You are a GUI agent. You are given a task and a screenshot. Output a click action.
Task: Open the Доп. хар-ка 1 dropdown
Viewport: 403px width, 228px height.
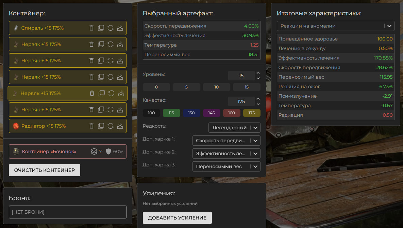coord(226,141)
